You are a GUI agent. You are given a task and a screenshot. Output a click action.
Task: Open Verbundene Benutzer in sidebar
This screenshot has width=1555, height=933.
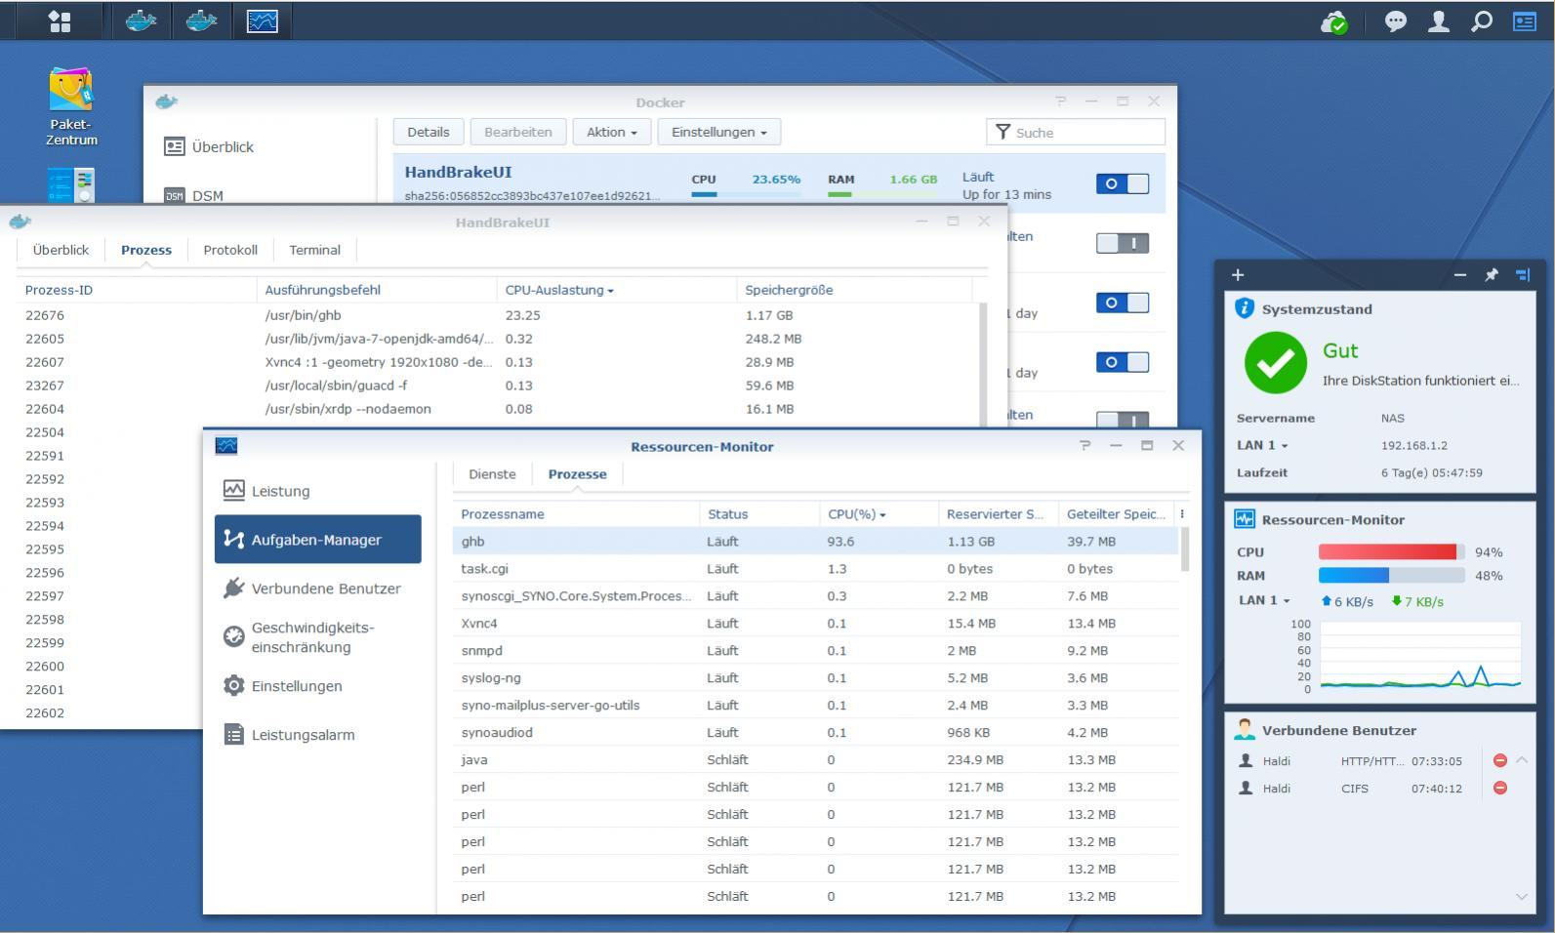click(318, 588)
